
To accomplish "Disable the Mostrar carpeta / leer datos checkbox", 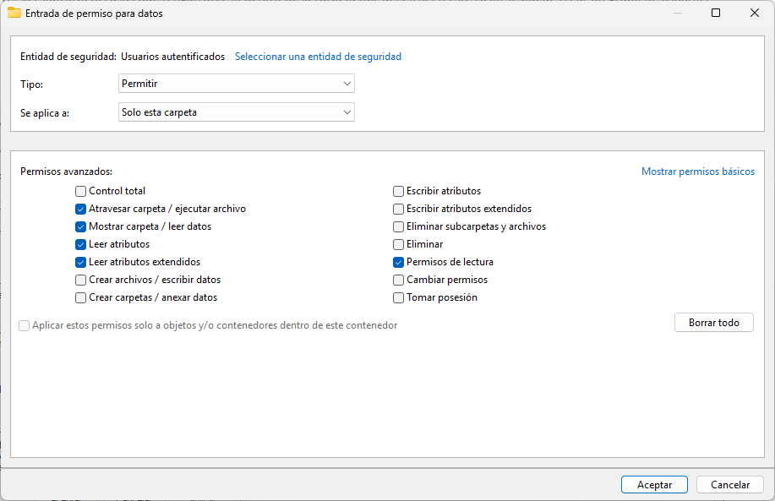I will (x=80, y=226).
